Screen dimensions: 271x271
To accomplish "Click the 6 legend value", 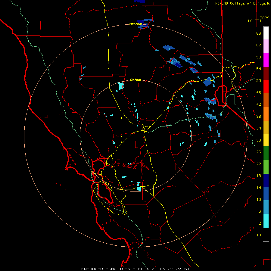I will (x=260, y=211).
